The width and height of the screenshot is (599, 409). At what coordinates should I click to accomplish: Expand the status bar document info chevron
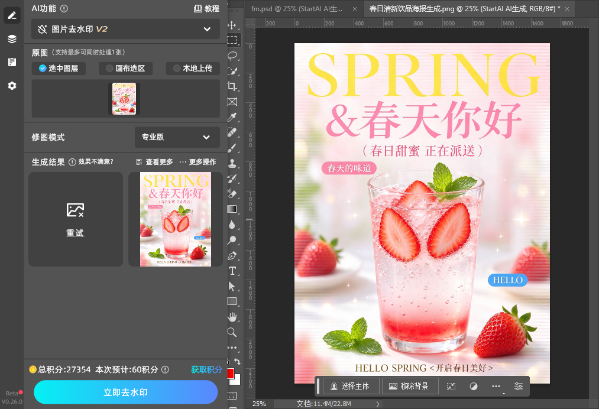[377, 404]
